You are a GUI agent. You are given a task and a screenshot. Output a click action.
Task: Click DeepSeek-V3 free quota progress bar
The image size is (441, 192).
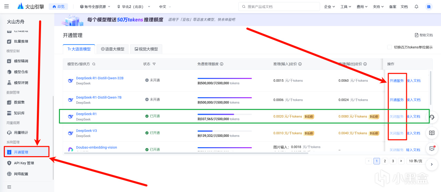[x=225, y=131]
